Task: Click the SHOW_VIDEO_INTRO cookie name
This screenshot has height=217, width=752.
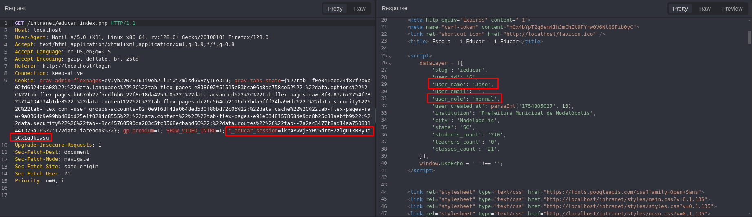Action: [x=191, y=131]
